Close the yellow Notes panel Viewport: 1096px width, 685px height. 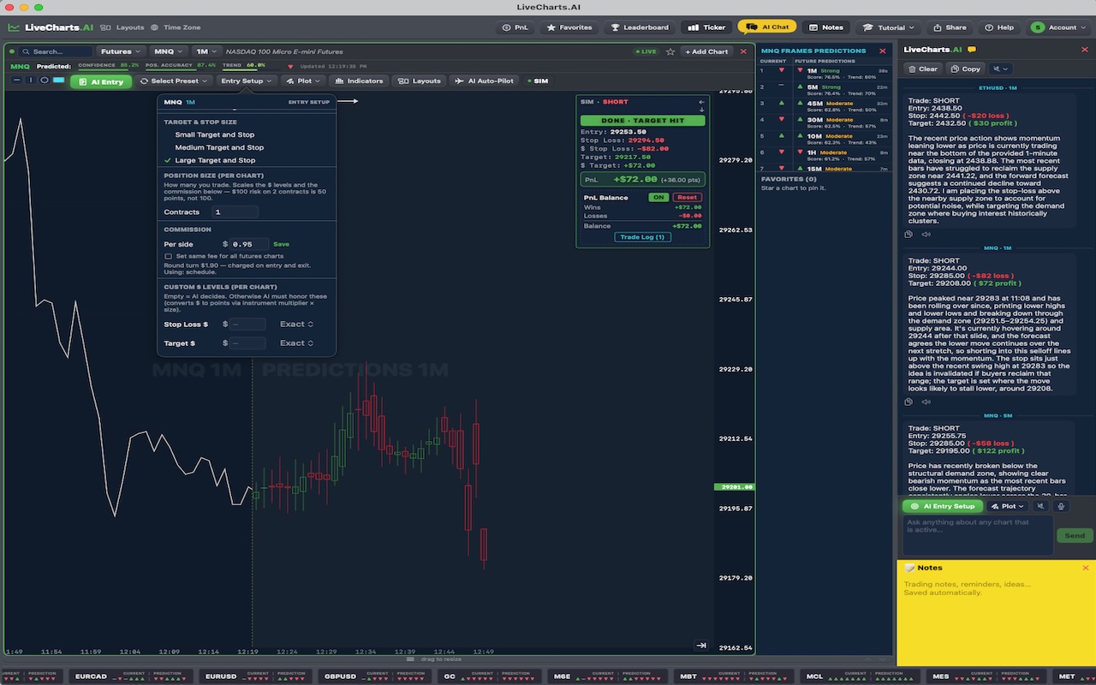tap(1086, 568)
